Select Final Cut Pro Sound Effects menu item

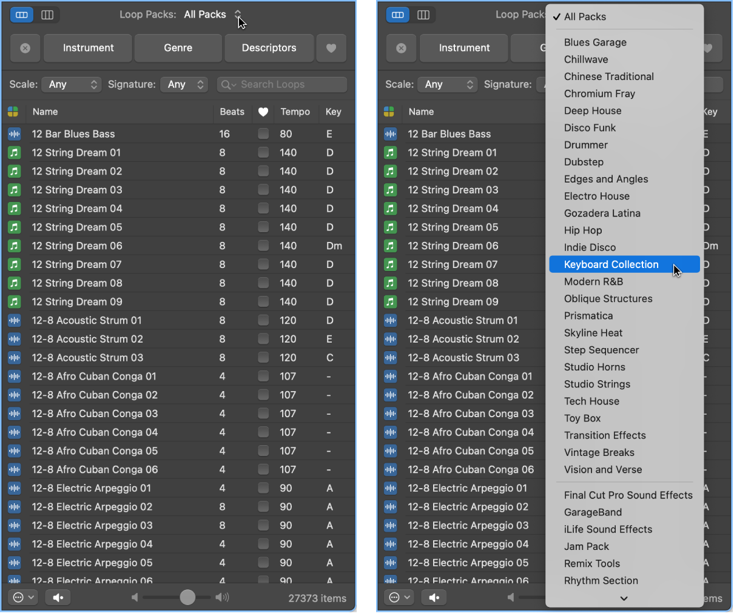(x=628, y=495)
